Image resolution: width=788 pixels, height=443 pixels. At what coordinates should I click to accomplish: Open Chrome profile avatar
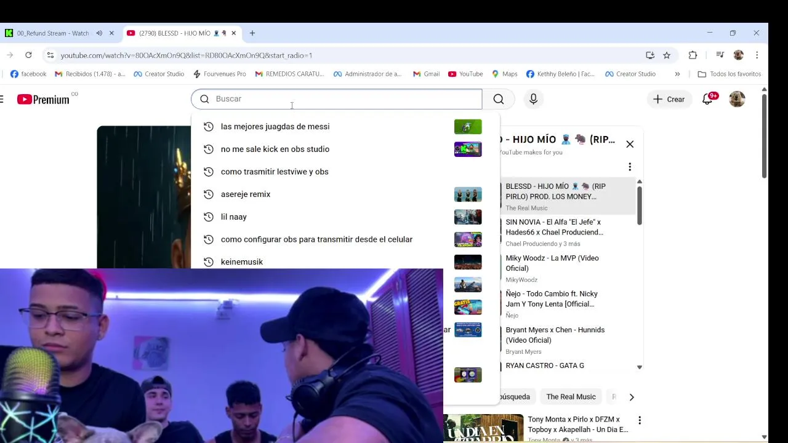[739, 55]
